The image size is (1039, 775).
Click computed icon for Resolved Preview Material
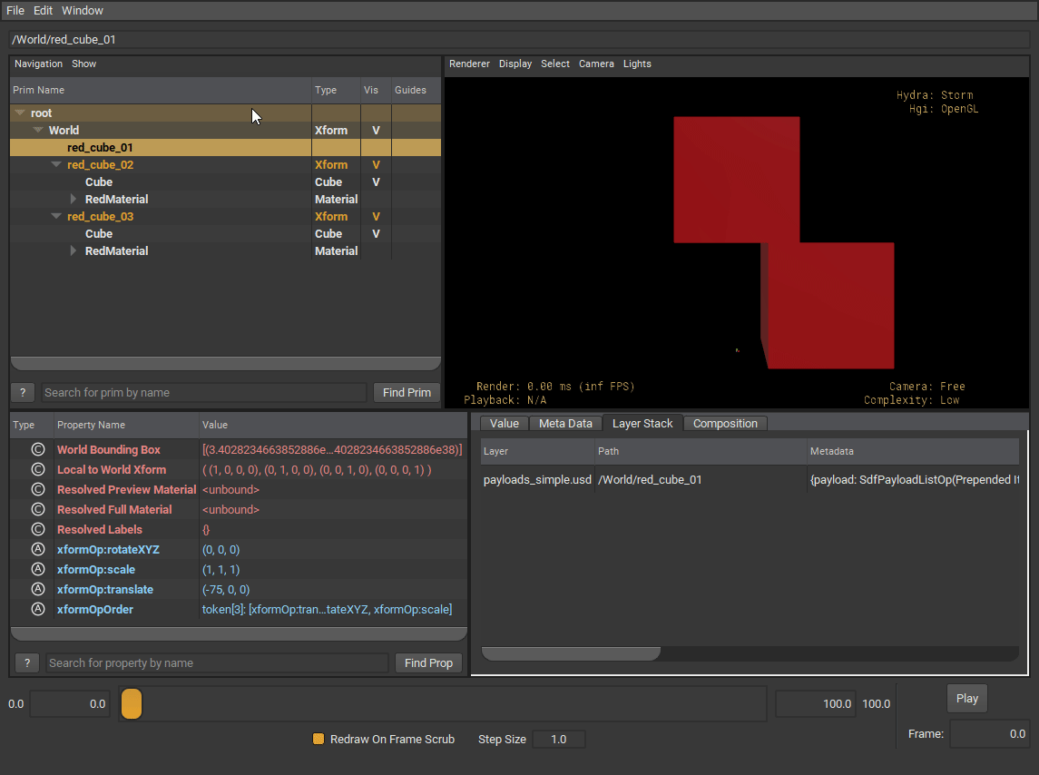pos(38,489)
